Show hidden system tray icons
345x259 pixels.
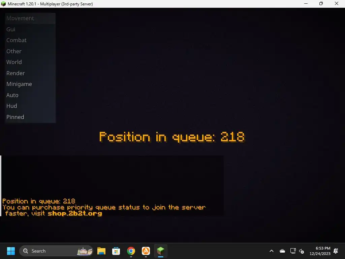[272, 251]
